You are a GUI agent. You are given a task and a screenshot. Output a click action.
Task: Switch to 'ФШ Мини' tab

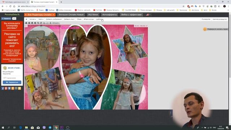[x=93, y=14]
